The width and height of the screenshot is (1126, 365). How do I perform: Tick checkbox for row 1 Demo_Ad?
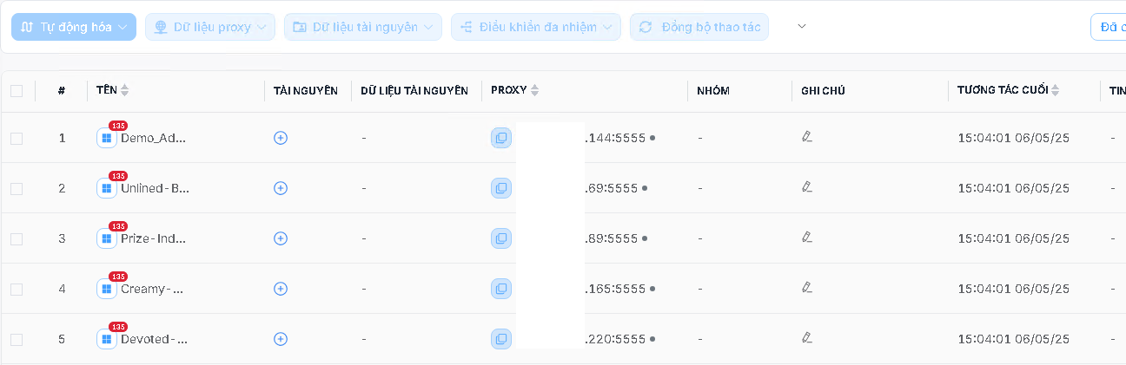pyautogui.click(x=17, y=138)
